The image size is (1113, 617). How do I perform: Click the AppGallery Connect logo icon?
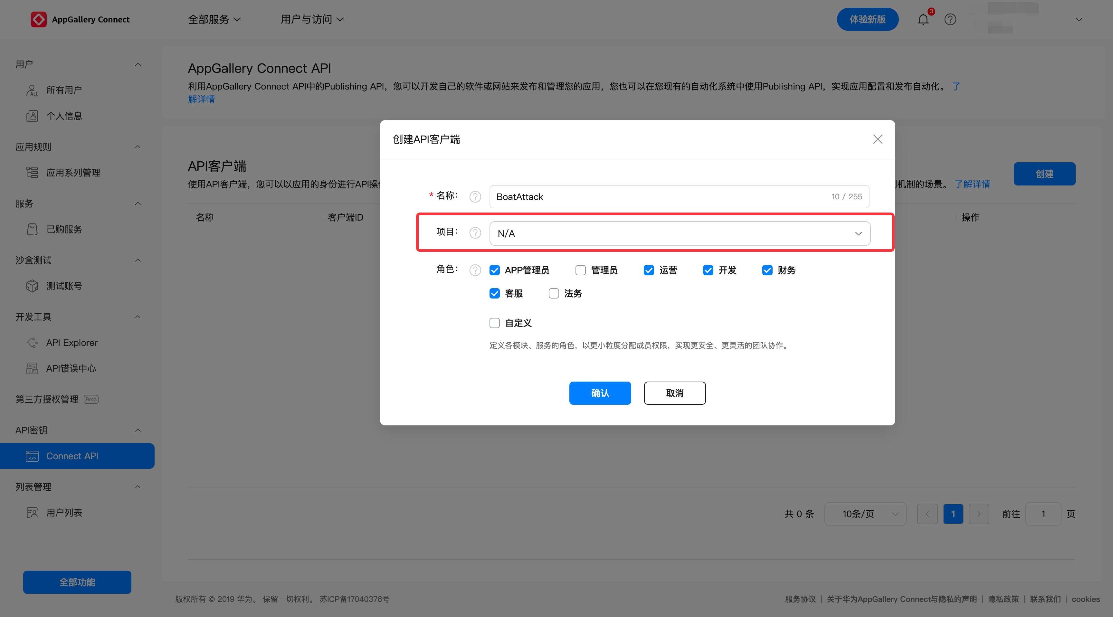[x=38, y=19]
